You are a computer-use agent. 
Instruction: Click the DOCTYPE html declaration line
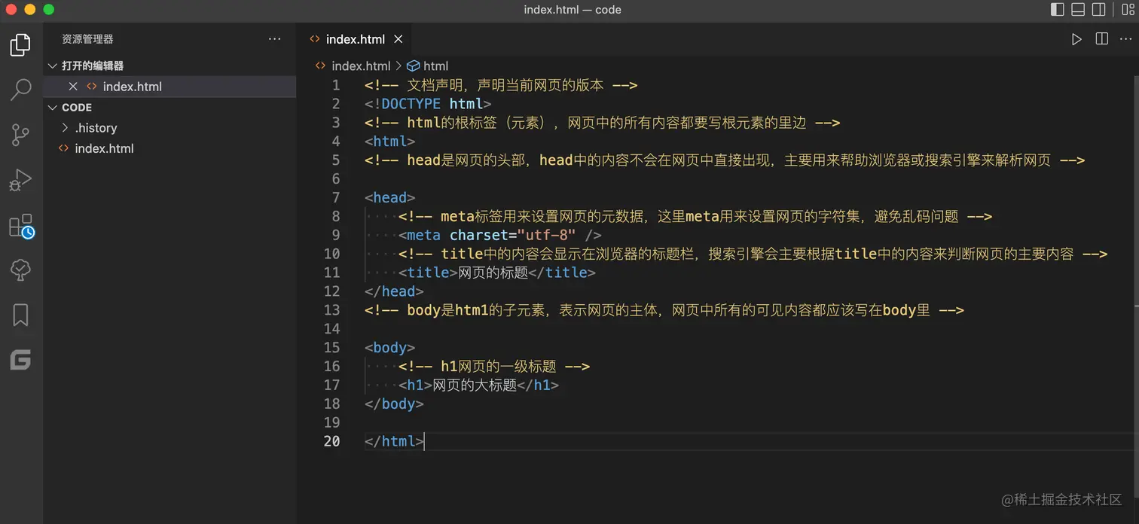[428, 104]
